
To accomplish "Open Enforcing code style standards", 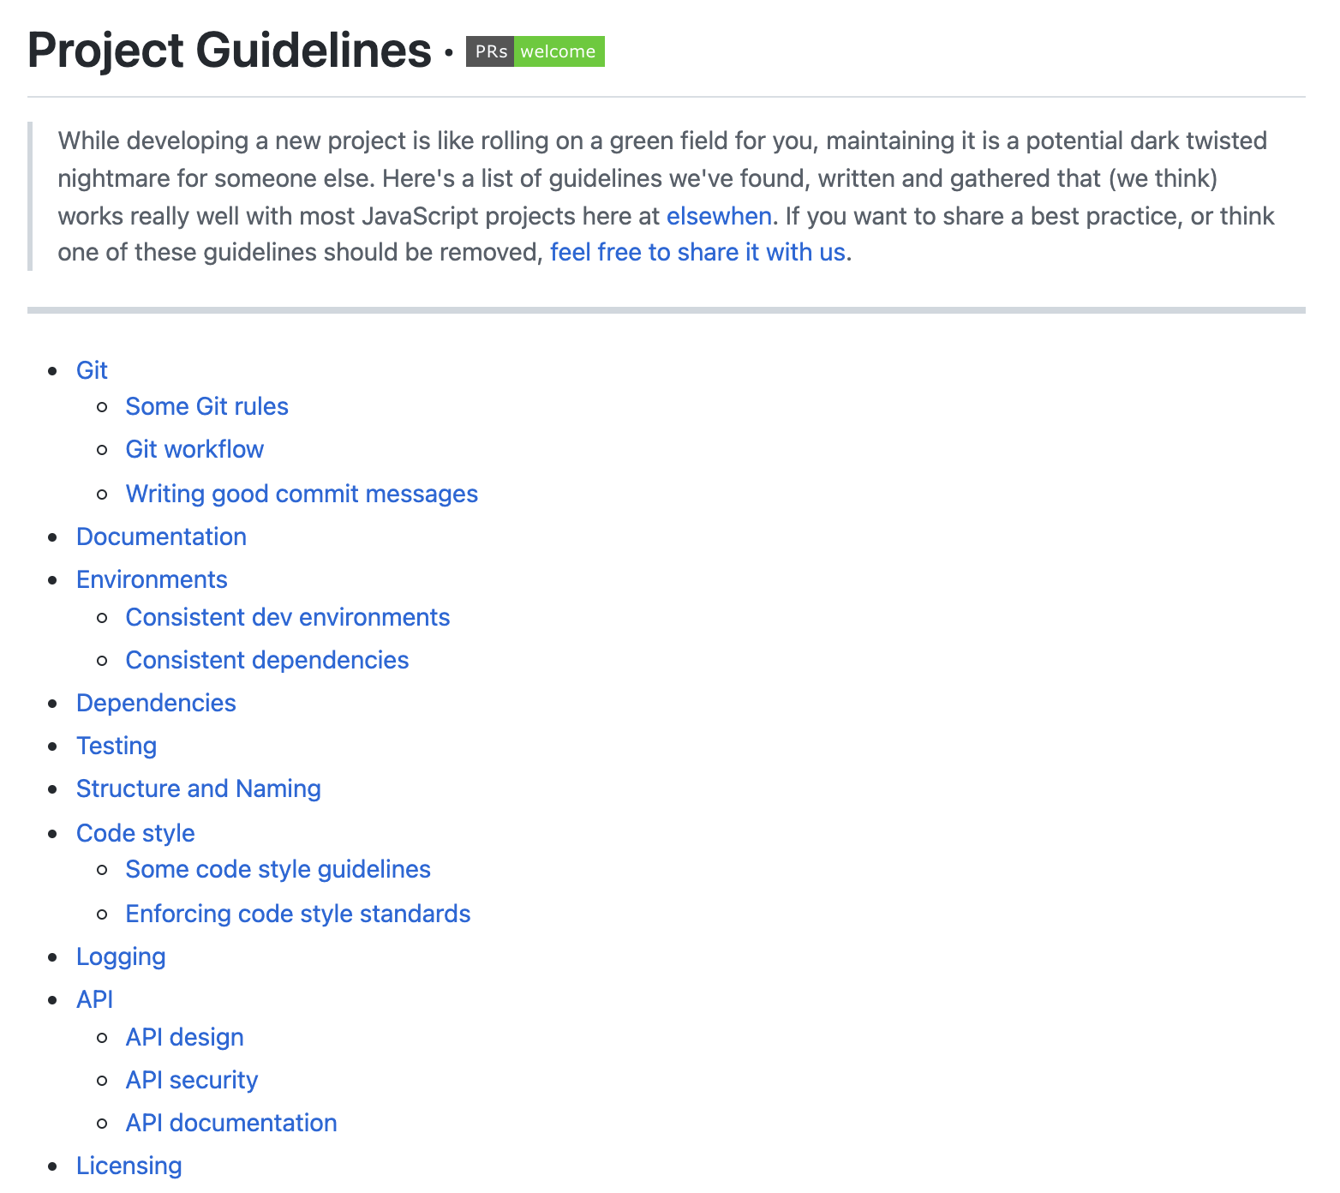I will click(297, 914).
